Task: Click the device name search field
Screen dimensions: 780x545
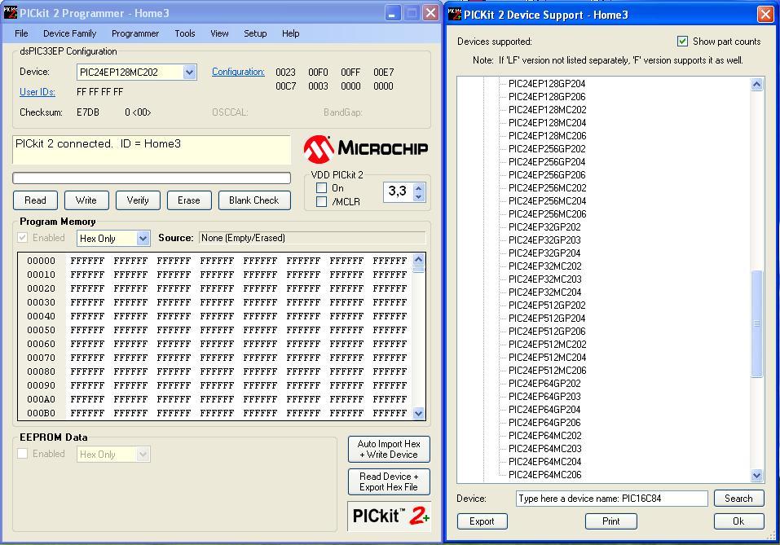Action: point(612,499)
